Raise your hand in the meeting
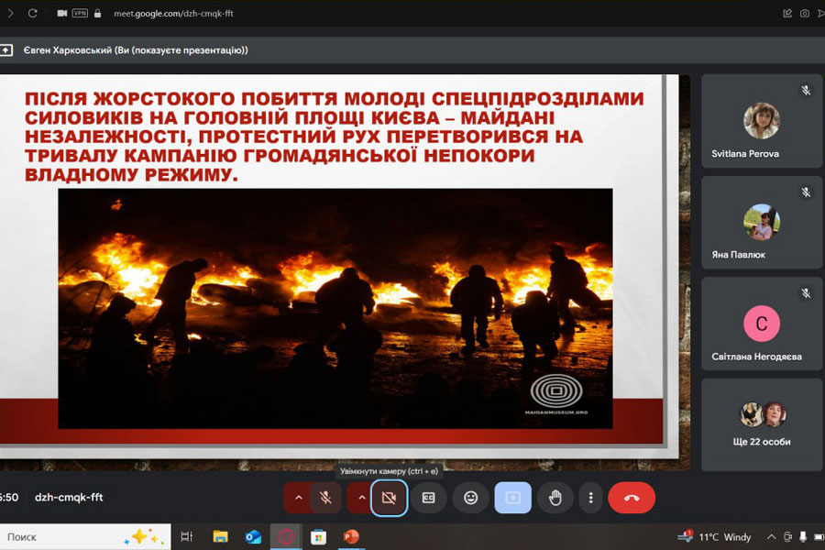The height and width of the screenshot is (550, 825). (555, 498)
